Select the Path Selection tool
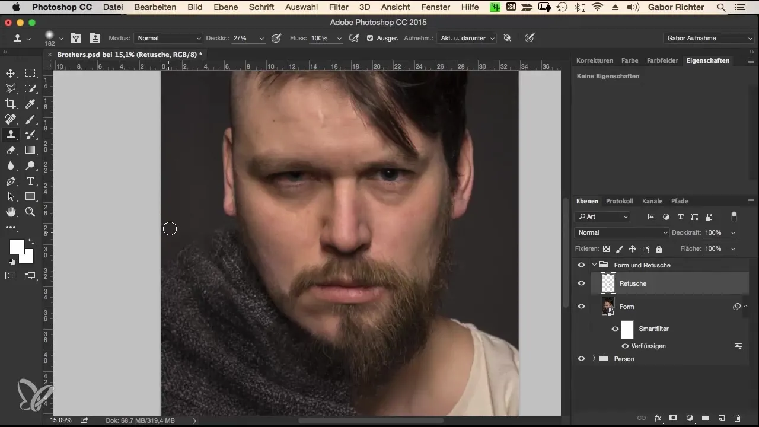The image size is (759, 427). coord(11,196)
